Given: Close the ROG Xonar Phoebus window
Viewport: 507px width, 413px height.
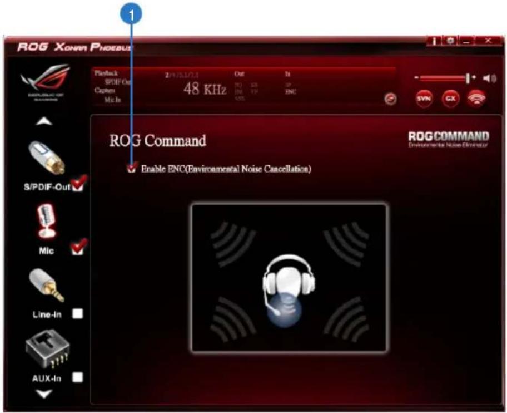Looking at the screenshot, I should tap(488, 41).
